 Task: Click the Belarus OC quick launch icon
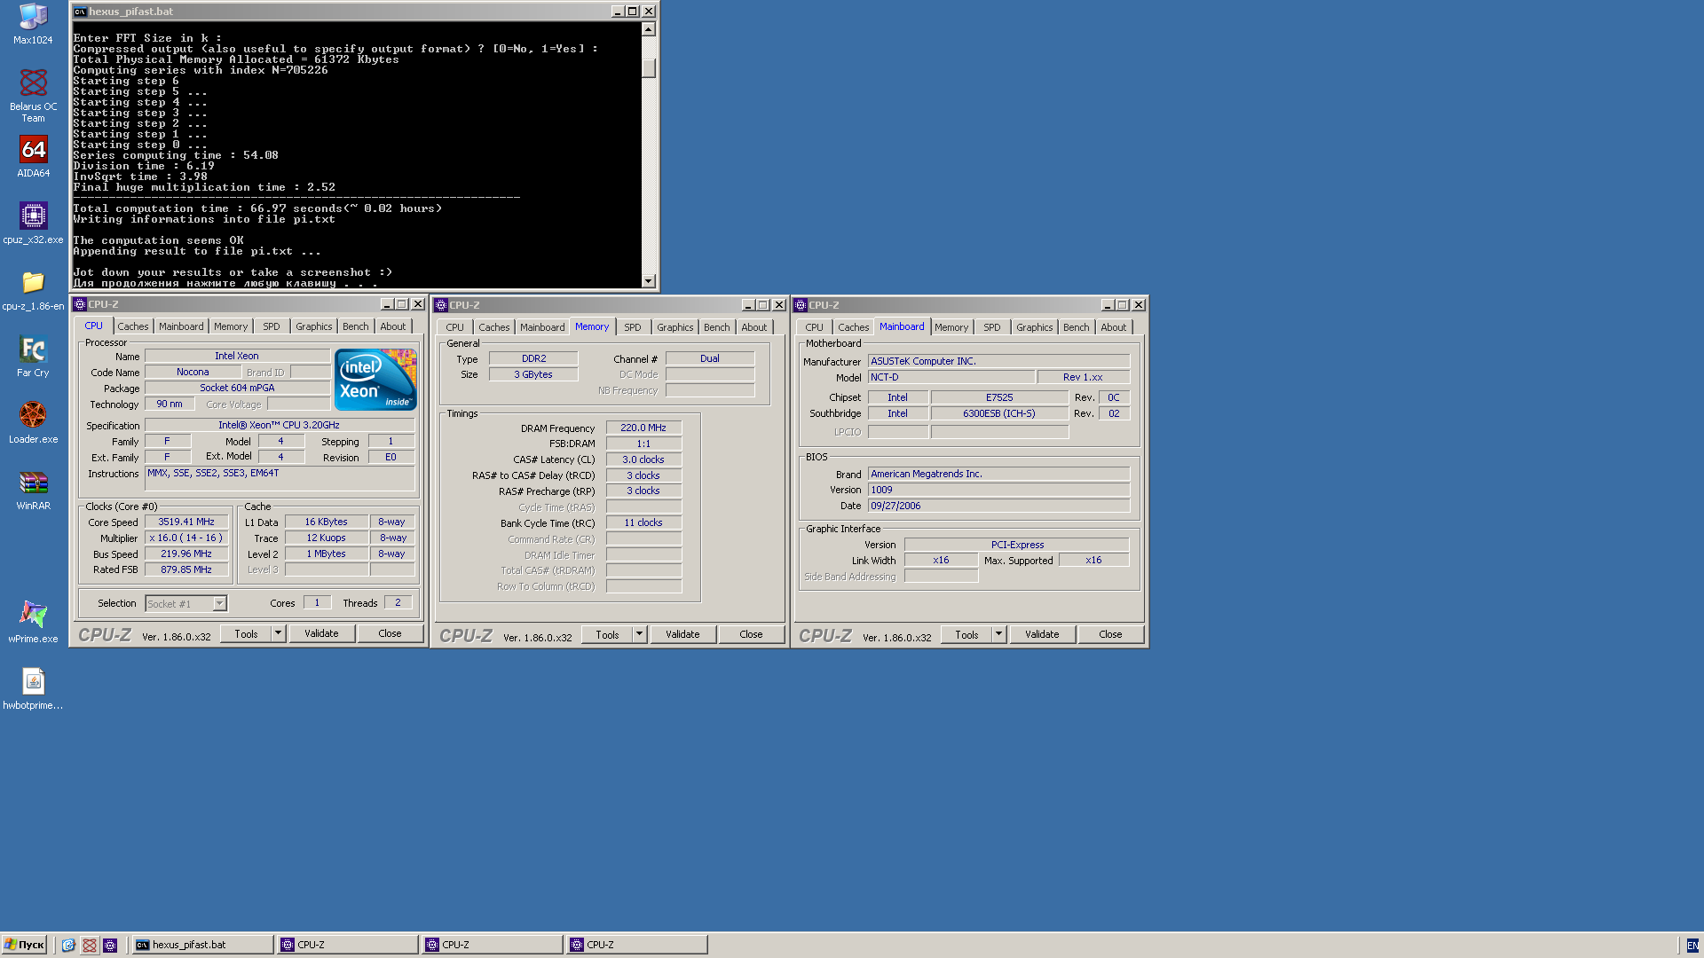pos(90,945)
